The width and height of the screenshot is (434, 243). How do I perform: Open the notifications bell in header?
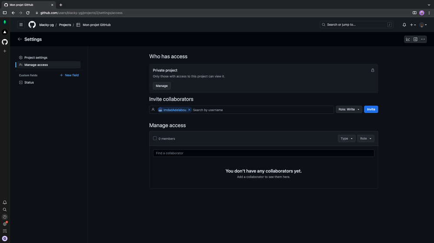click(404, 25)
